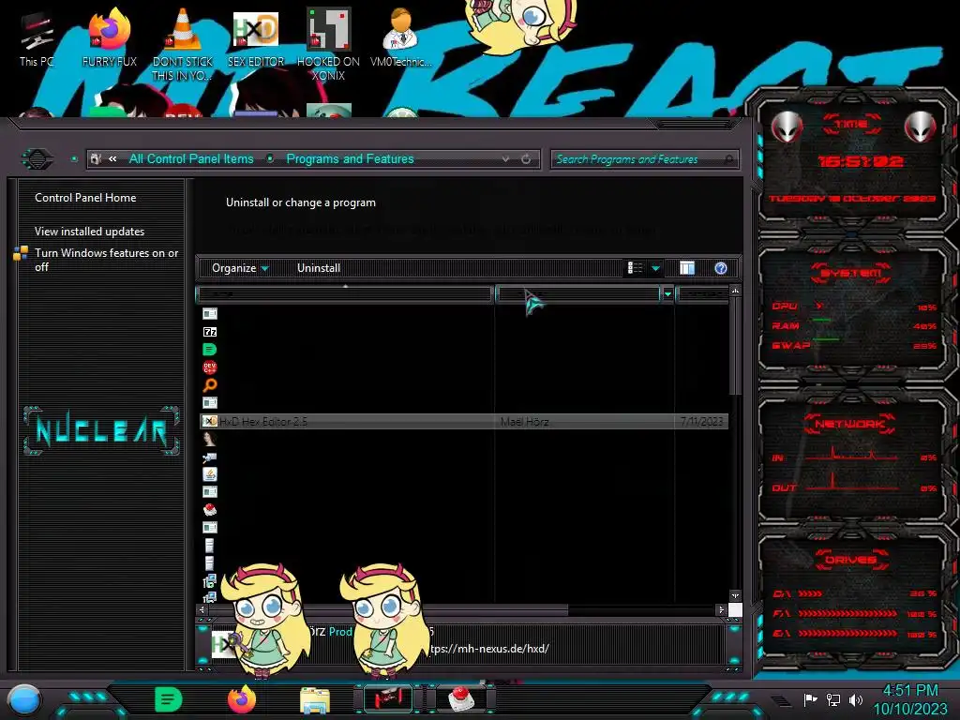Toggle the preview pane icon in toolbar
The image size is (960, 720).
(x=687, y=268)
